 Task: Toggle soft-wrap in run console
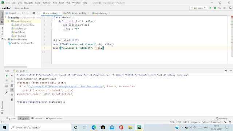[12, 86]
